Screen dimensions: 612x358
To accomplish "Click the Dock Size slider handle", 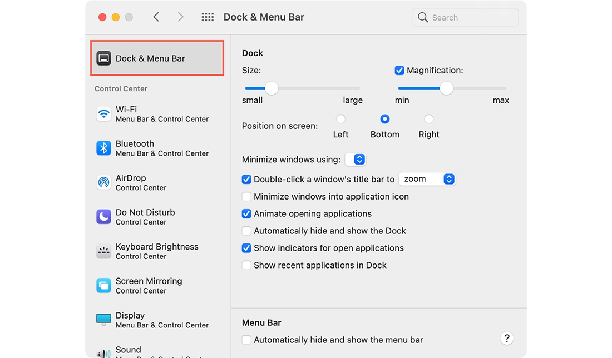I will [x=271, y=88].
